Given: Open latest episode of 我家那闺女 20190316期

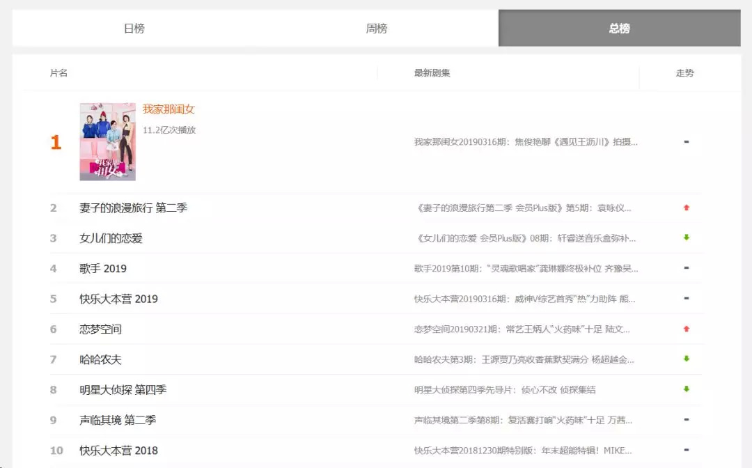Looking at the screenshot, I should click(525, 142).
